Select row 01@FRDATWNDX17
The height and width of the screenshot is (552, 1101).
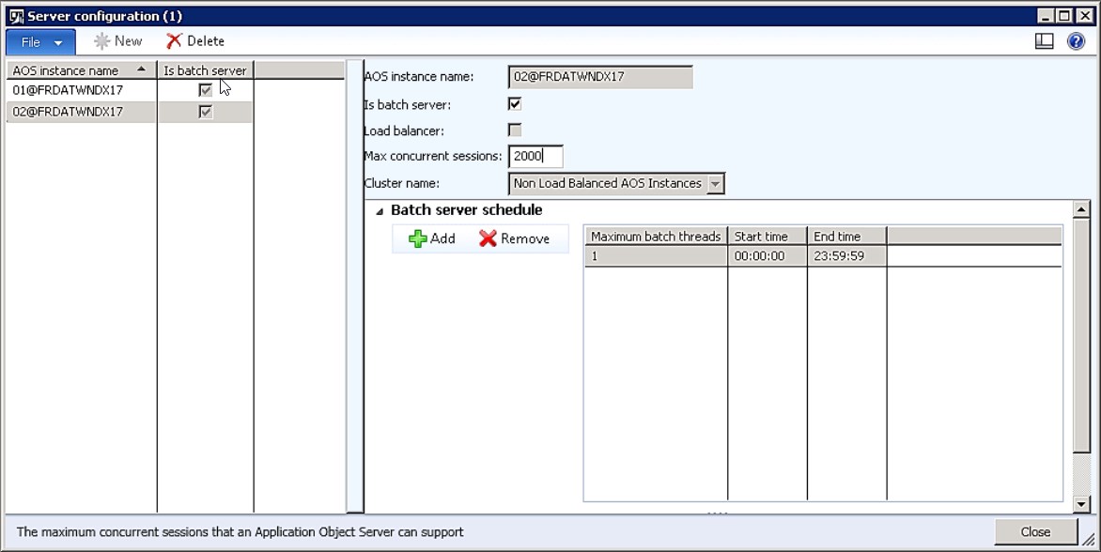point(81,90)
